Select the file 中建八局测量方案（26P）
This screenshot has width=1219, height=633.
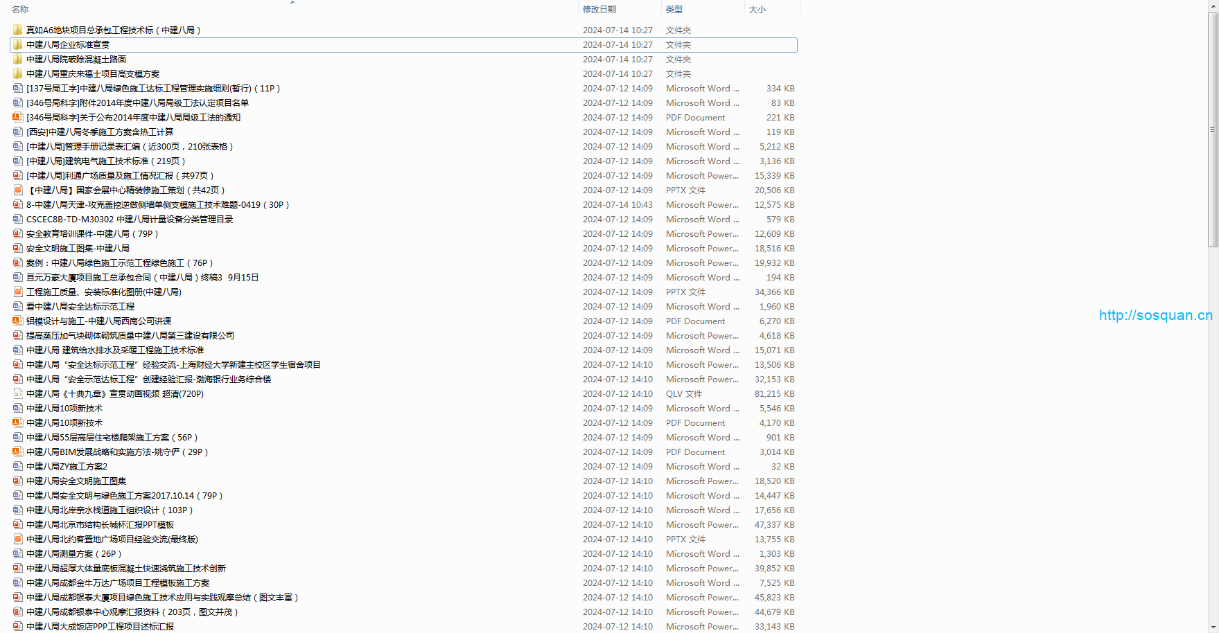[x=74, y=553]
